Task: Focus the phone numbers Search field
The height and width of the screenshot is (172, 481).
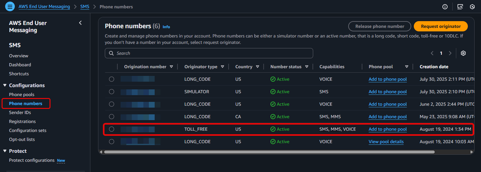Action: tap(209, 53)
